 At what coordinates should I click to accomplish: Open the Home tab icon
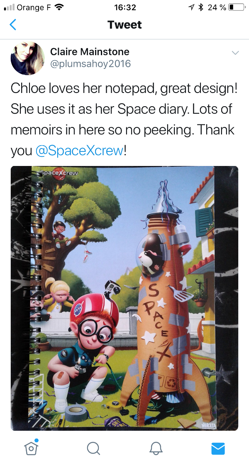pyautogui.click(x=31, y=448)
